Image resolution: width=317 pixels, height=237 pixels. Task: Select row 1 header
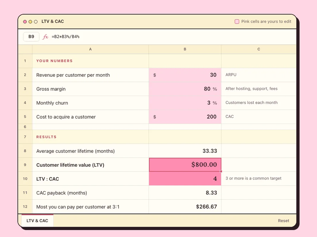[25, 61]
